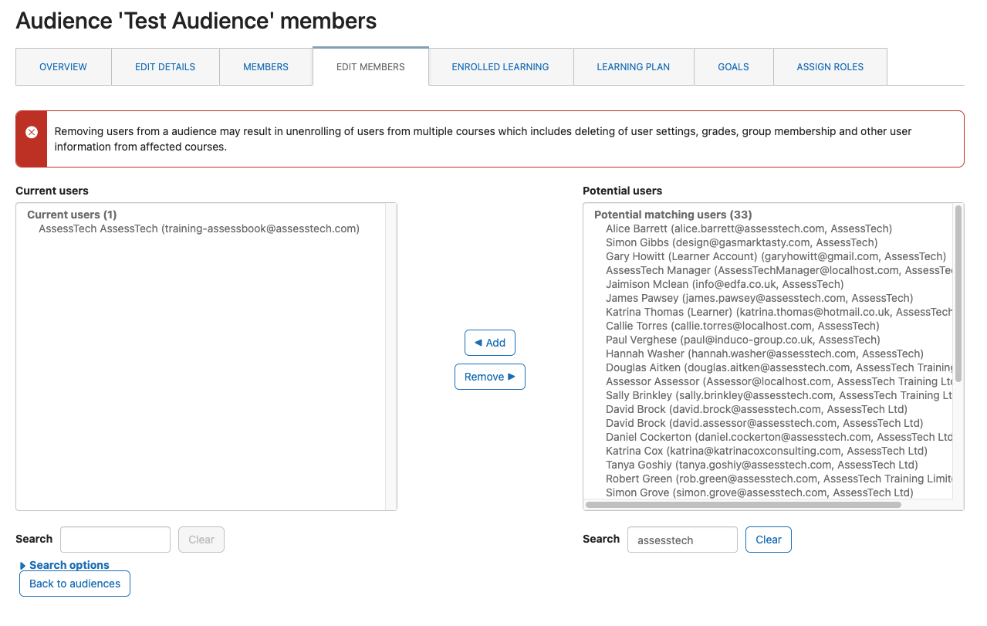
Task: Click the Potential users vertical scrollbar
Action: (958, 293)
